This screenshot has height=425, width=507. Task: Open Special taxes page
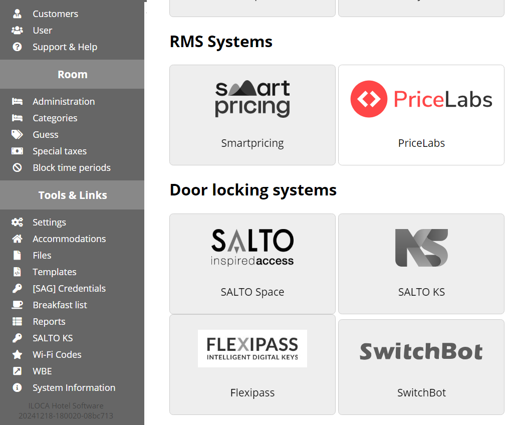click(x=60, y=151)
